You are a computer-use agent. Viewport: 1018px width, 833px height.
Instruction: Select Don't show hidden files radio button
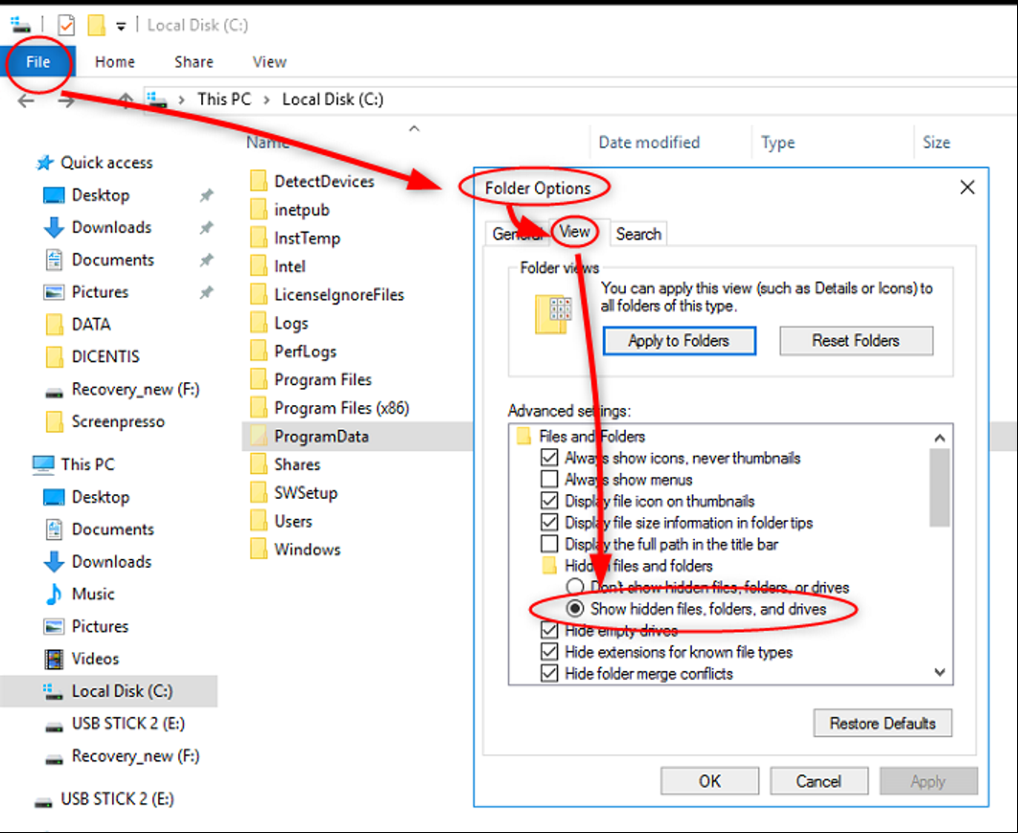574,587
